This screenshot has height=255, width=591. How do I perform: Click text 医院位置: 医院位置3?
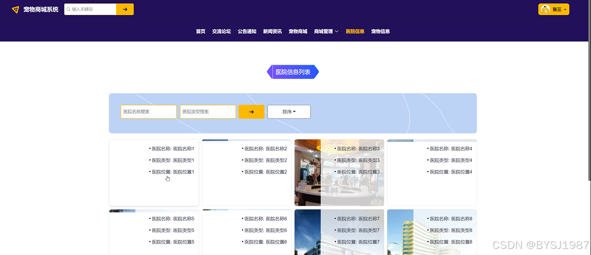358,172
